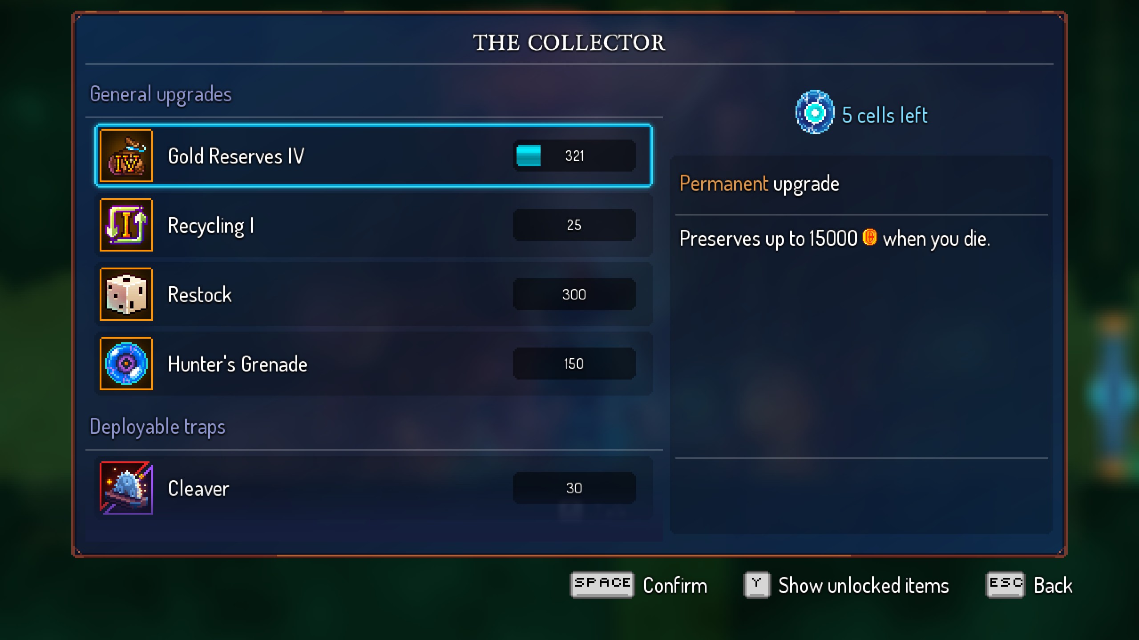Click the gold coin icon in description
The height and width of the screenshot is (640, 1139).
870,237
